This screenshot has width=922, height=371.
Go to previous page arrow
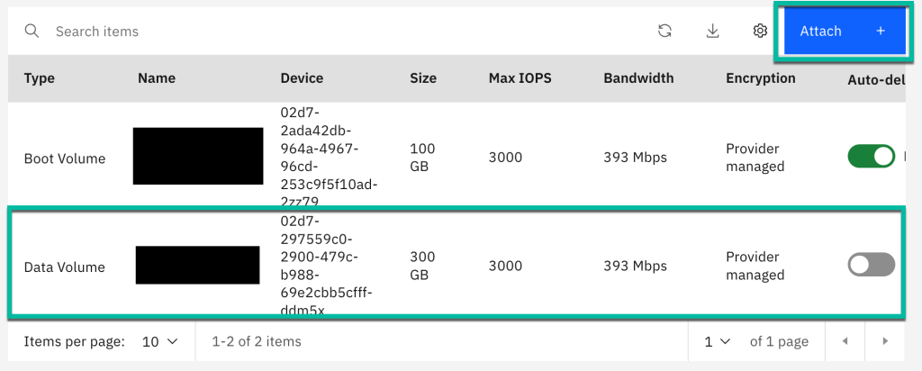click(844, 341)
